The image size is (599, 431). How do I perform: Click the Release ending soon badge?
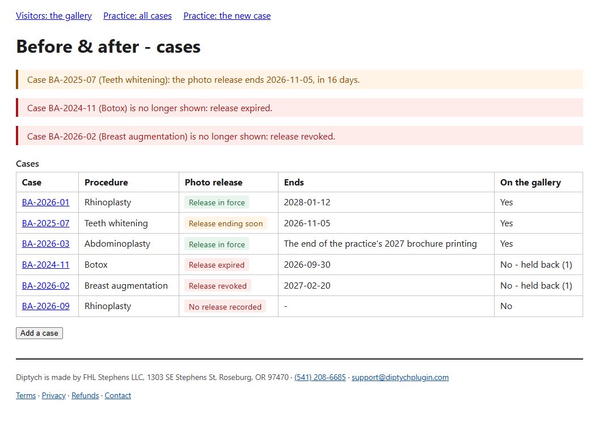point(226,223)
